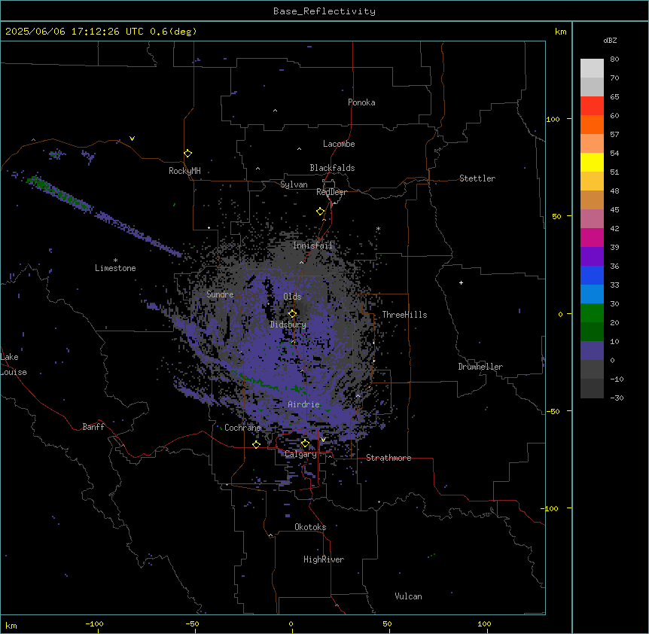Select the Okotoks label
This screenshot has width=649, height=634.
310,527
